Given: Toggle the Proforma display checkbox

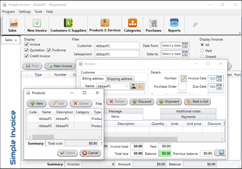Looking at the screenshot, I should (x=49, y=50).
